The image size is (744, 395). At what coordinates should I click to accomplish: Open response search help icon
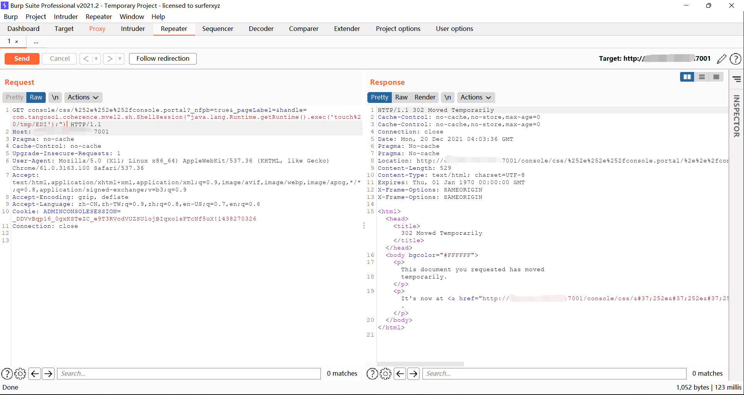tap(372, 373)
